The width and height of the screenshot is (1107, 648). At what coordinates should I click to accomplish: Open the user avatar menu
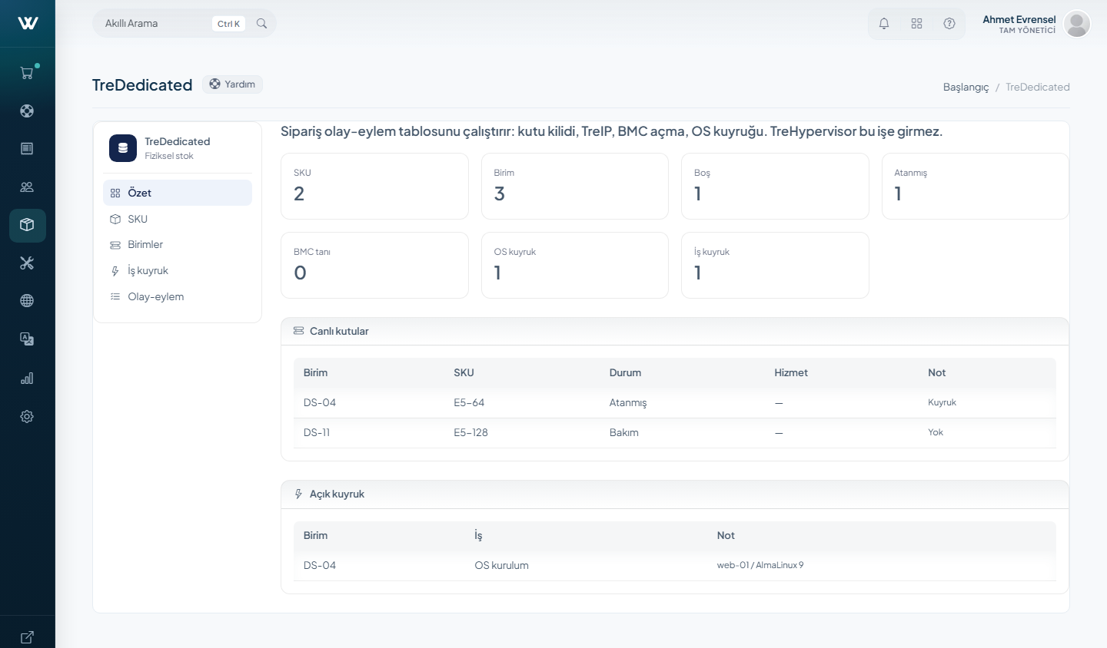coord(1077,24)
